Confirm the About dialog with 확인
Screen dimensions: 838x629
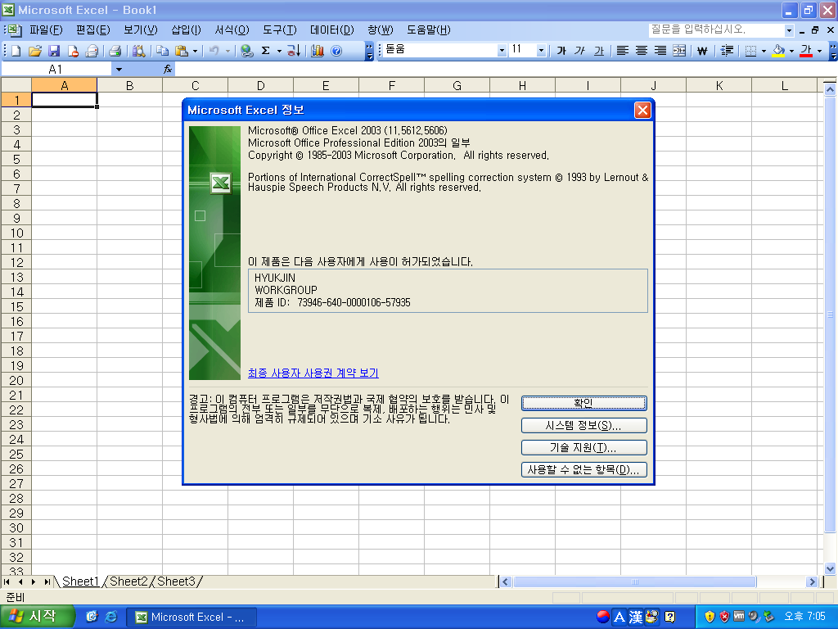click(583, 403)
